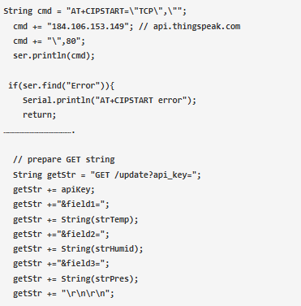The height and width of the screenshot is (306, 301).
Task: Click the String(strHumid) line
Action: (x=78, y=248)
